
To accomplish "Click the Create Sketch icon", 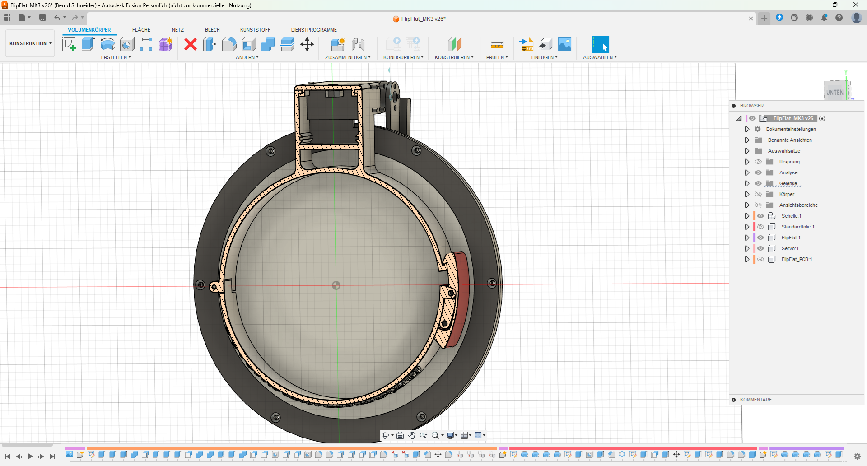I will [69, 44].
